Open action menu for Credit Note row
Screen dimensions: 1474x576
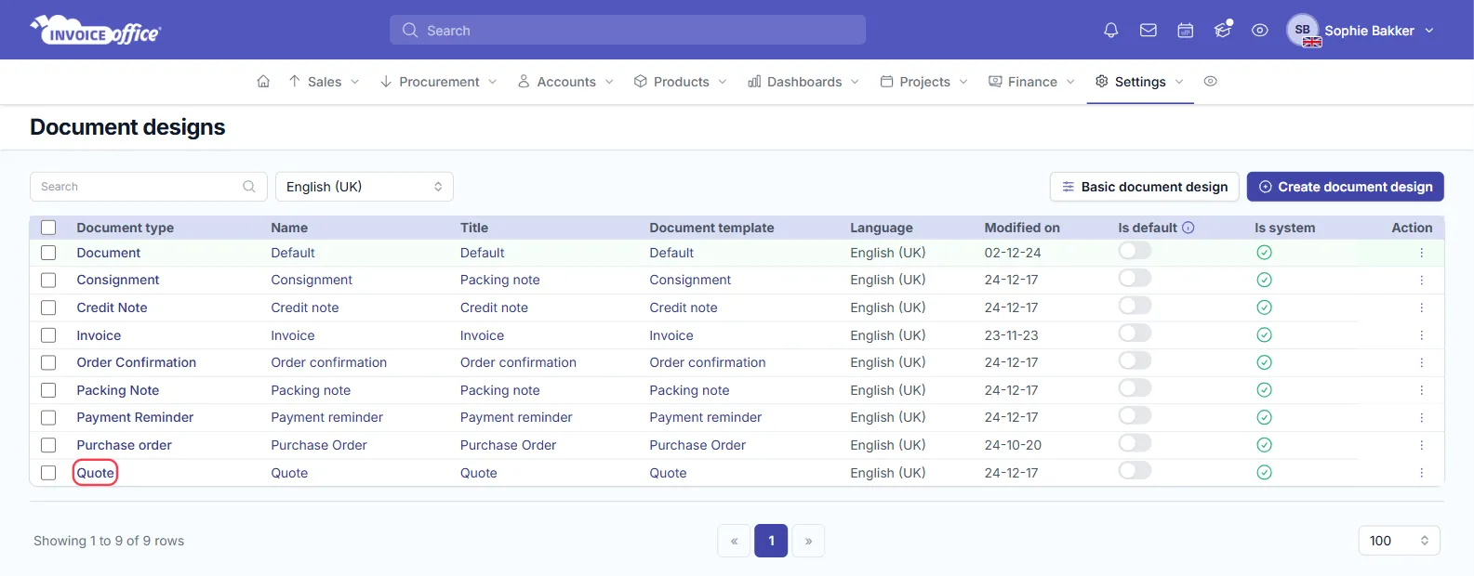[x=1421, y=308]
